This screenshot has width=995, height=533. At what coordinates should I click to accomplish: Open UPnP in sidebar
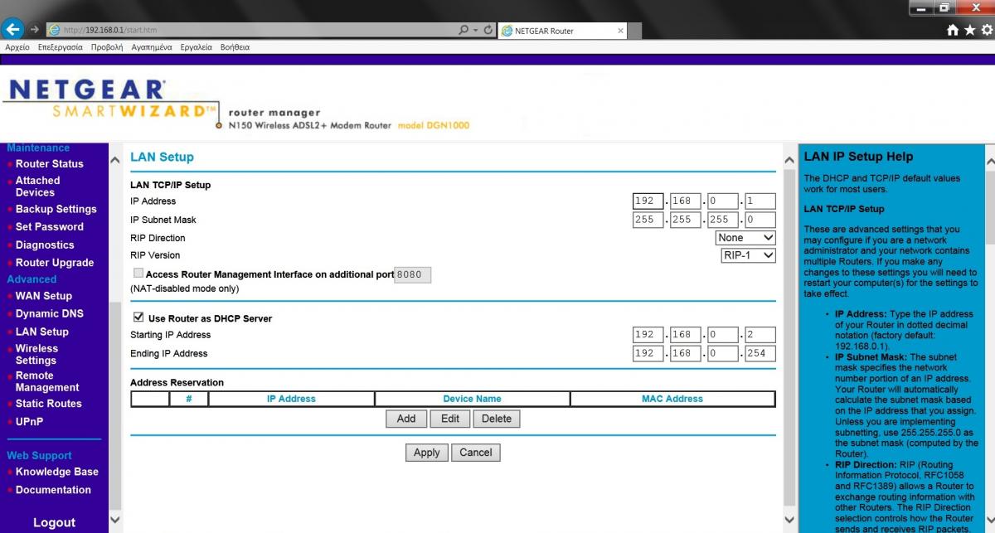point(29,422)
